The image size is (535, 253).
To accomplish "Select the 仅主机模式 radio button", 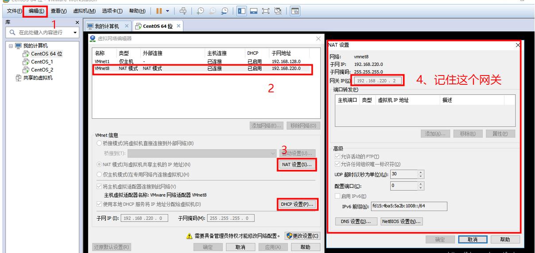I will (x=99, y=174).
